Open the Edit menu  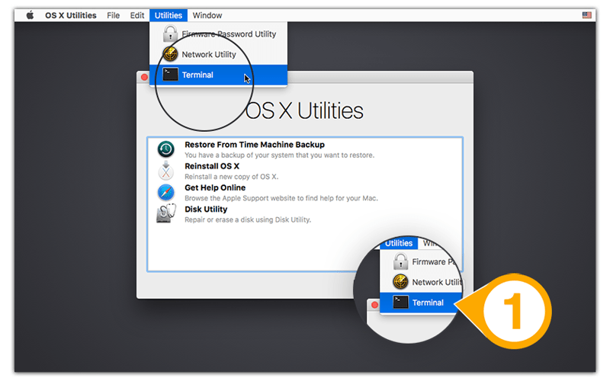coord(137,15)
